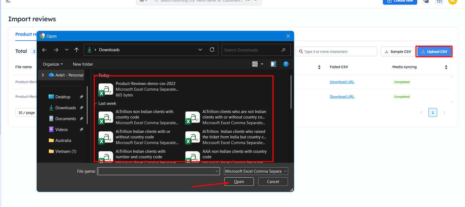The width and height of the screenshot is (465, 207).
Task: Click the Upload CSV button
Action: 434,51
